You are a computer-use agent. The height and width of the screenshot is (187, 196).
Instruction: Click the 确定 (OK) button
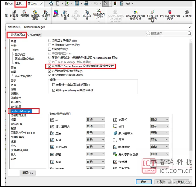(x=144, y=182)
